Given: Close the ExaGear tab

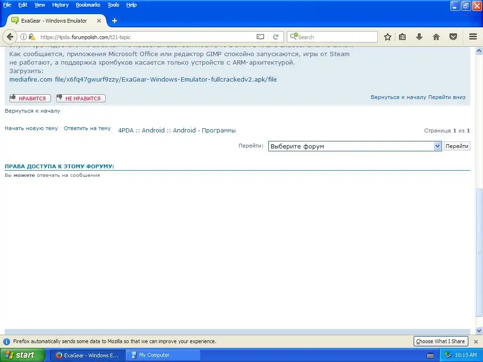Looking at the screenshot, I should 99,21.
